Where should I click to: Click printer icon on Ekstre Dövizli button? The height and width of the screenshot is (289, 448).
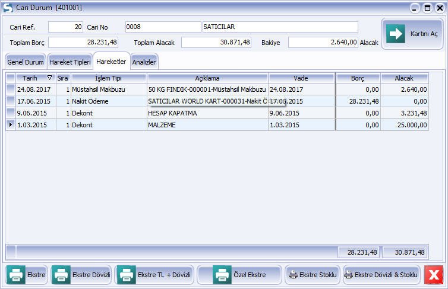[61, 275]
